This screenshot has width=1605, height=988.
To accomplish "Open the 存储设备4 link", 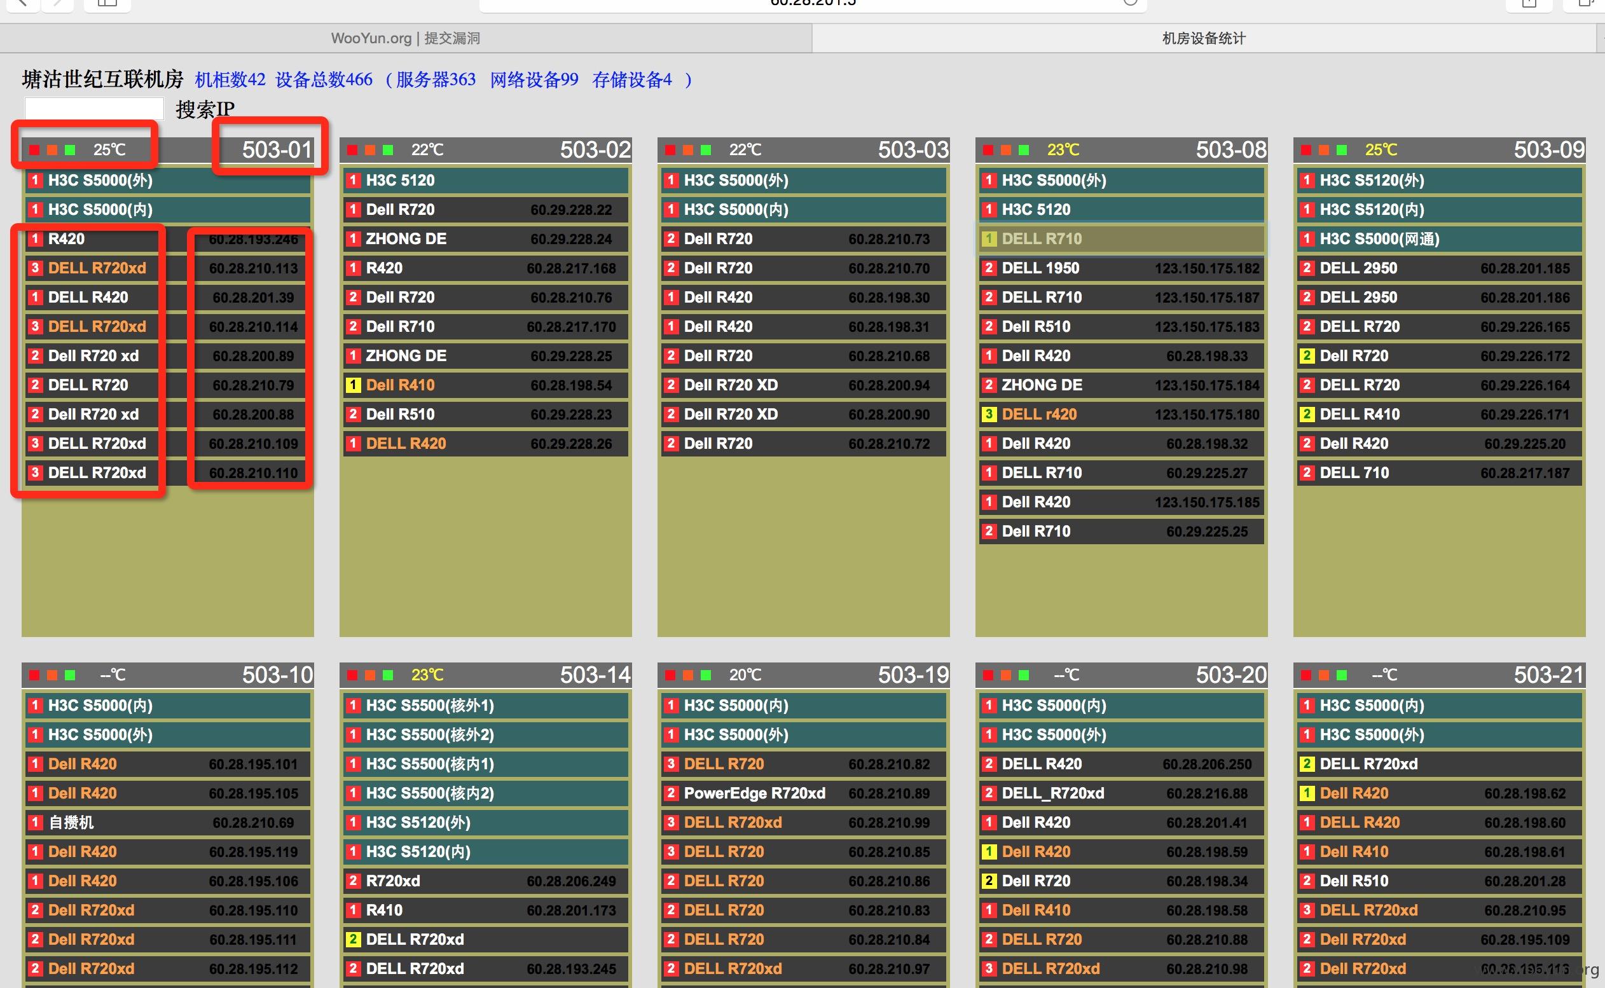I will 632,79.
